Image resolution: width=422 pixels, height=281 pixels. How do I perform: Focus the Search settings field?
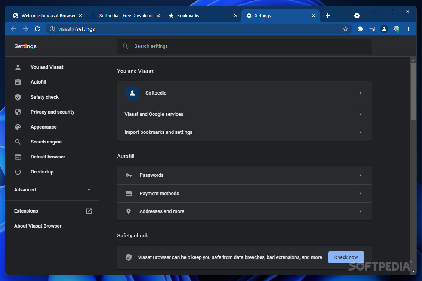pos(244,46)
